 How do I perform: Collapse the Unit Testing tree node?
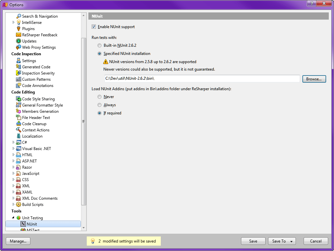pos(13,218)
